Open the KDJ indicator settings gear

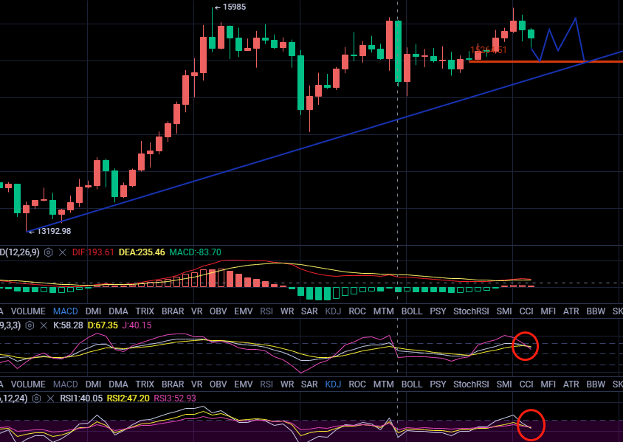coord(30,325)
